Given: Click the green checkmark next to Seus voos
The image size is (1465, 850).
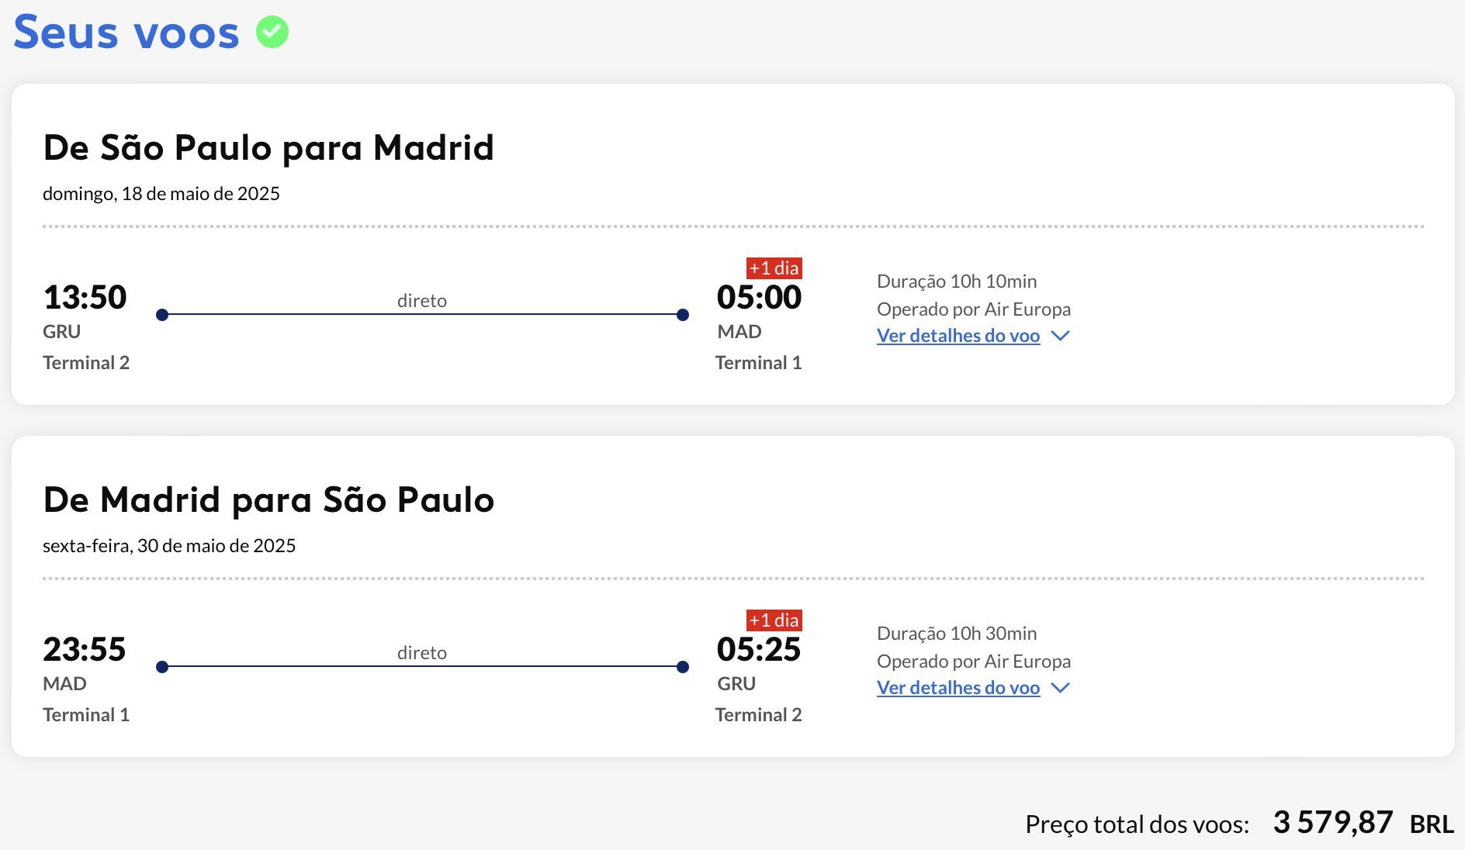Looking at the screenshot, I should point(272,33).
